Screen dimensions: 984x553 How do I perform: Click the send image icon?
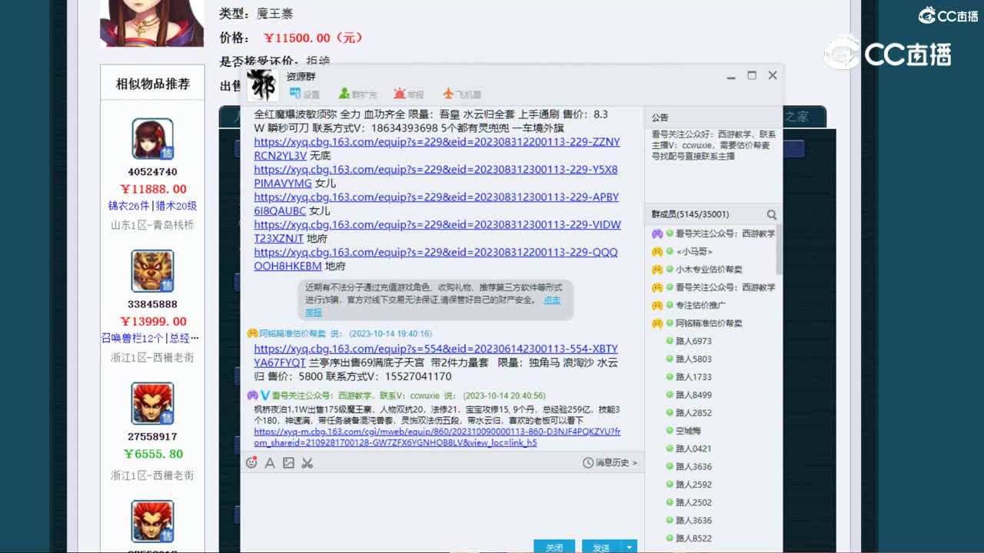[x=288, y=462]
